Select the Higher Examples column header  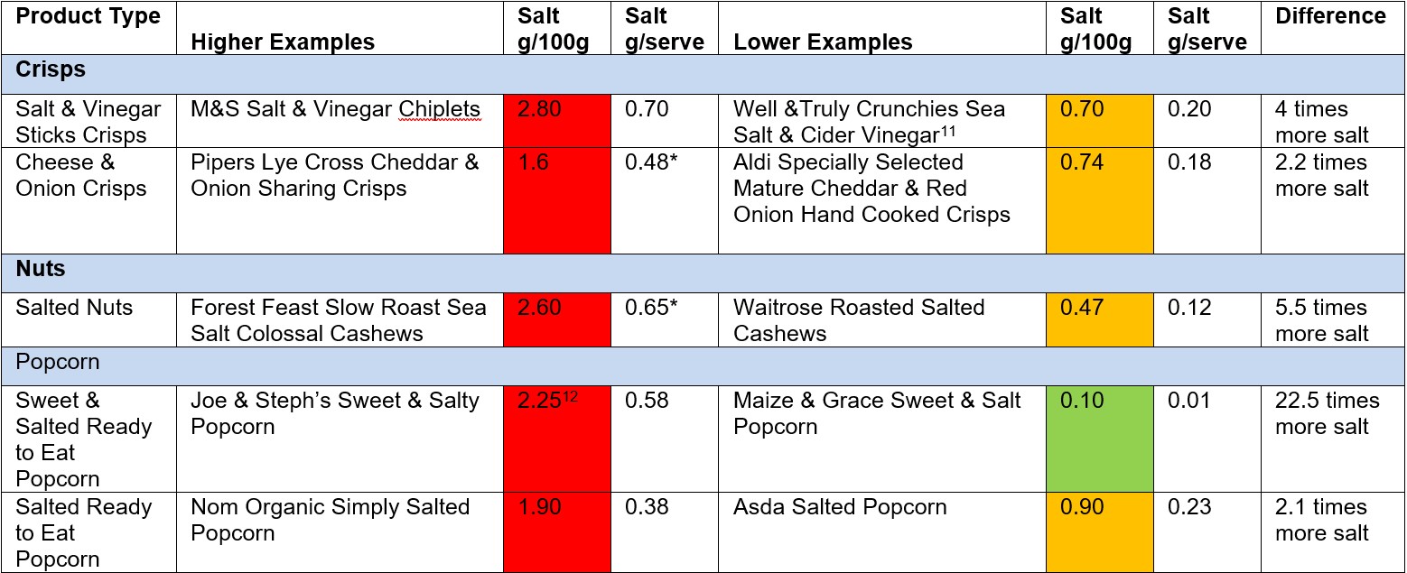click(340, 28)
